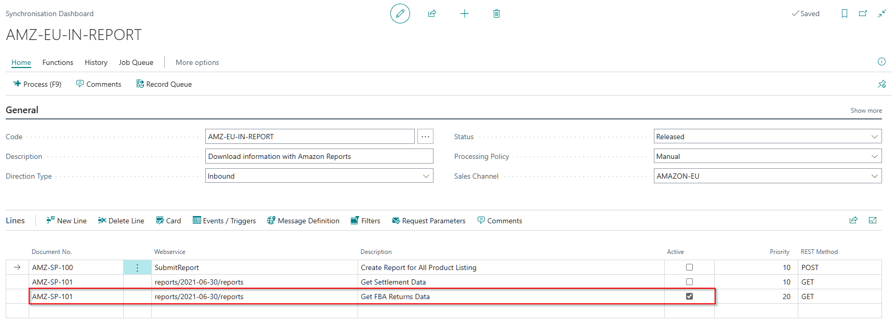Collapse the General section header
The image size is (895, 323).
pyautogui.click(x=22, y=110)
